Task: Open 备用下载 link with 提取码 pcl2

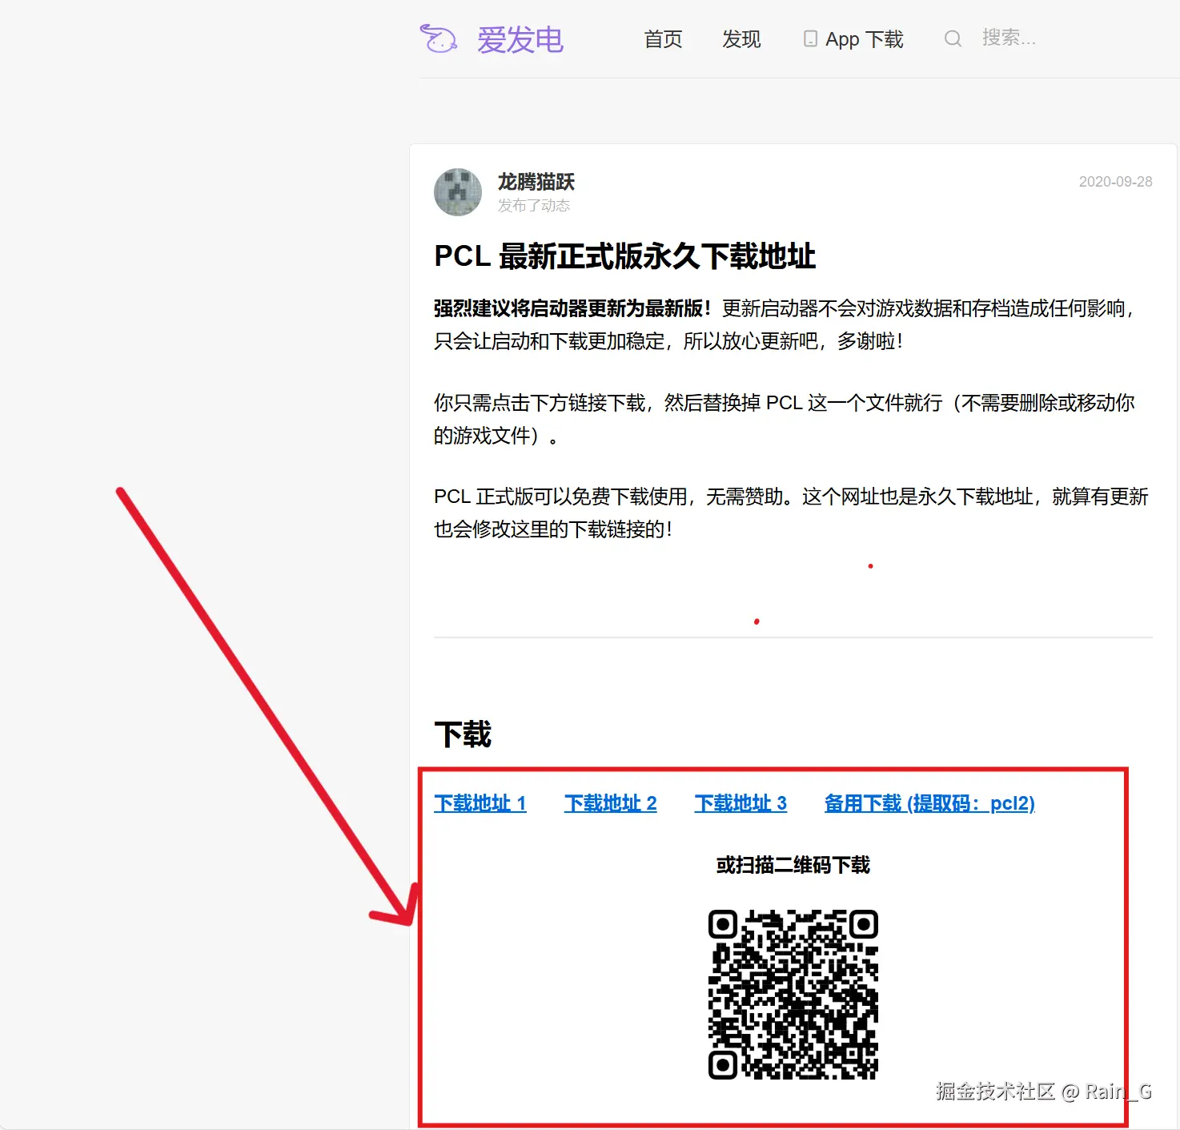Action: click(x=930, y=803)
